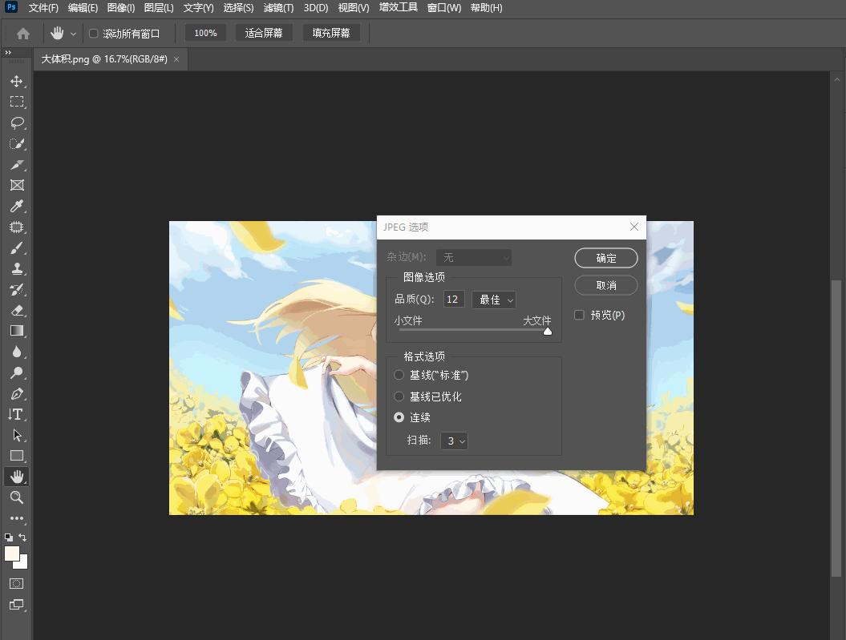Open the 最佳 quality dropdown
Screen dimensions: 846x640
493,299
